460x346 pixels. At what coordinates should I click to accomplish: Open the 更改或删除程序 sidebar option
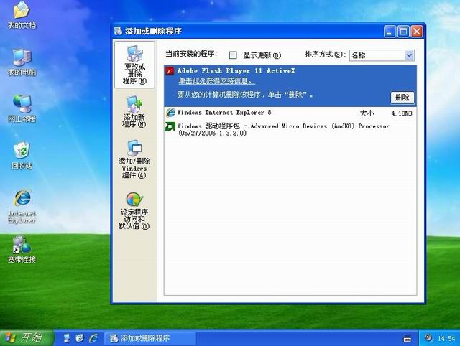(134, 65)
